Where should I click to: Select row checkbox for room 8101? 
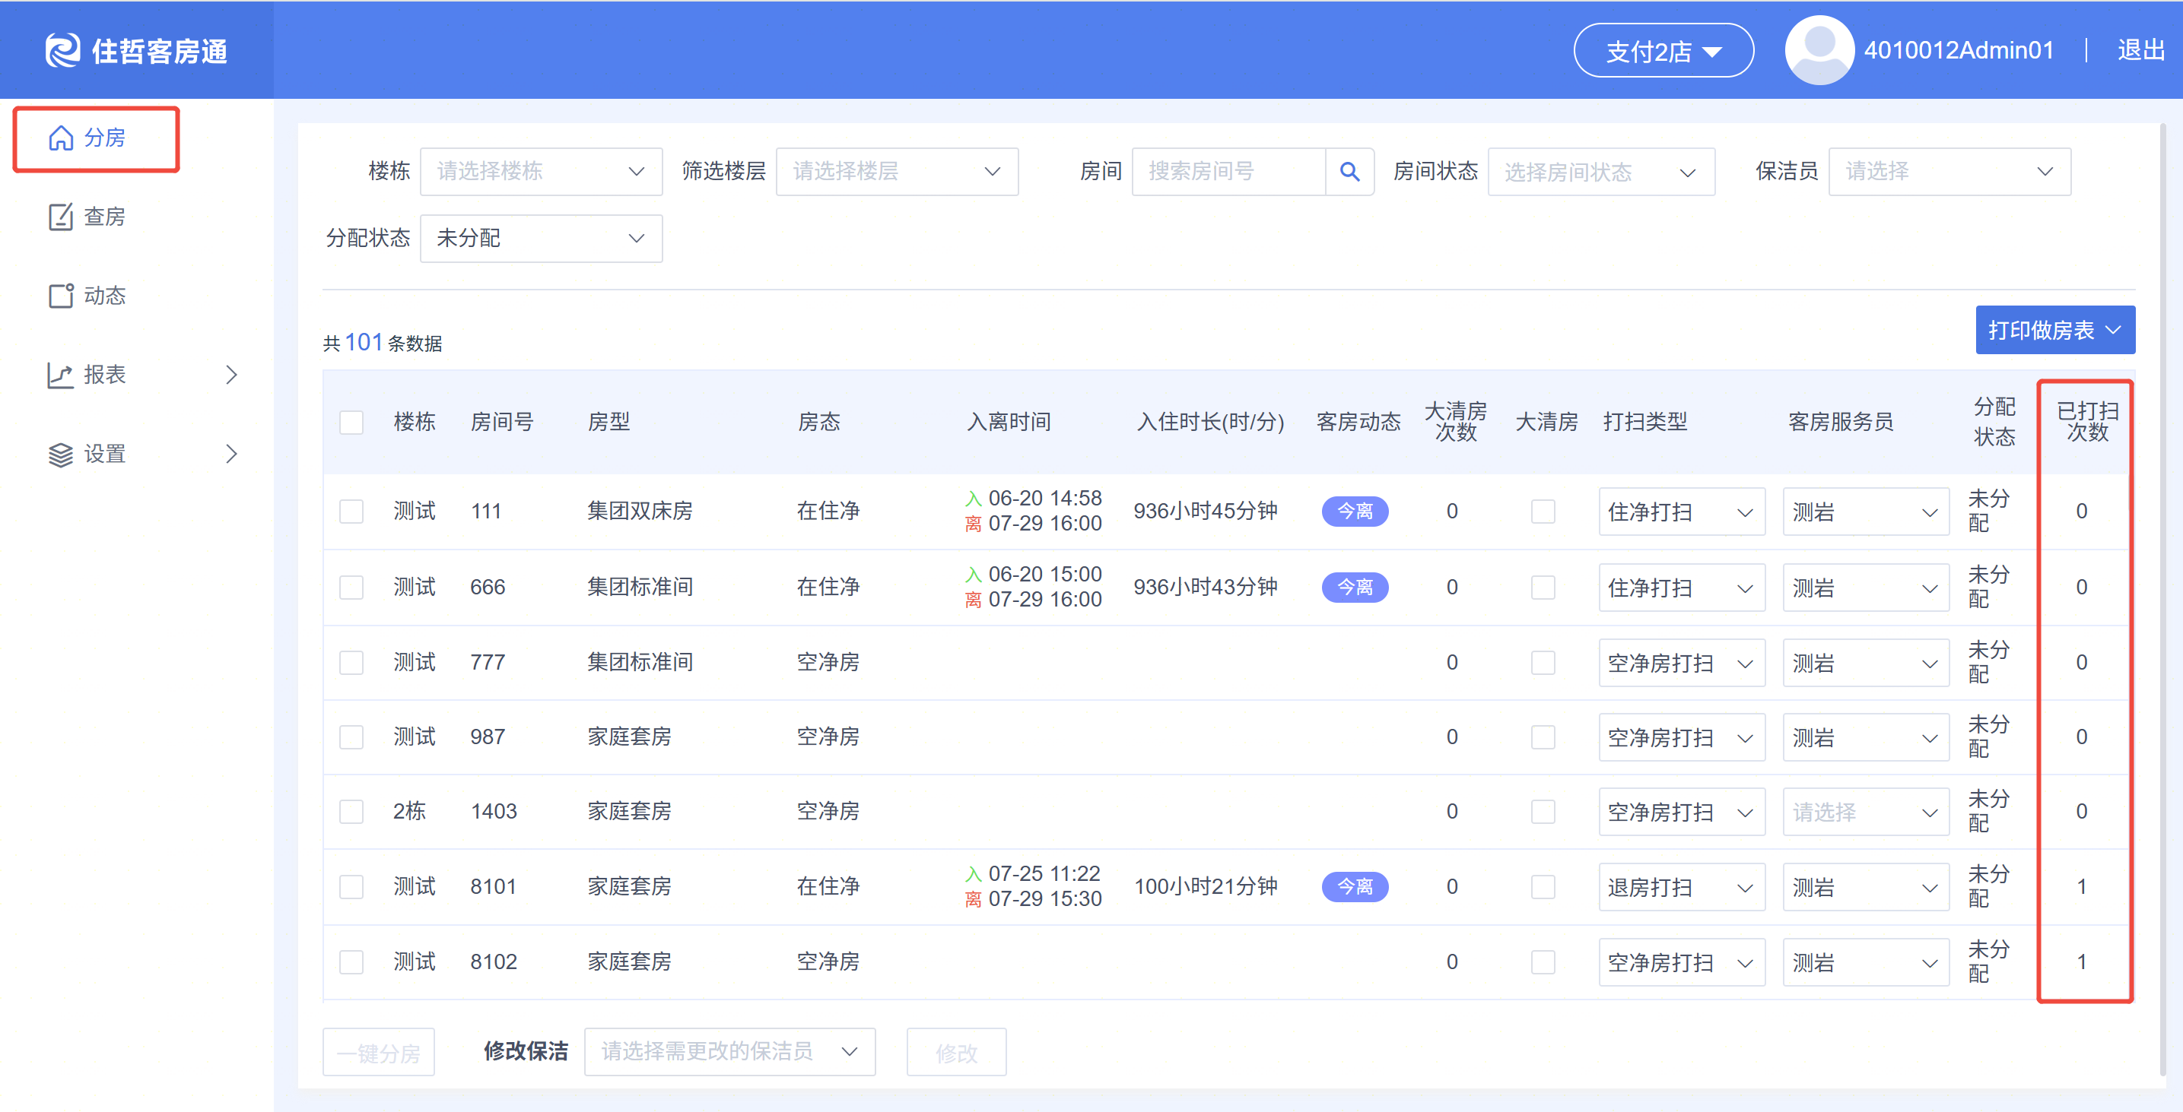point(351,887)
